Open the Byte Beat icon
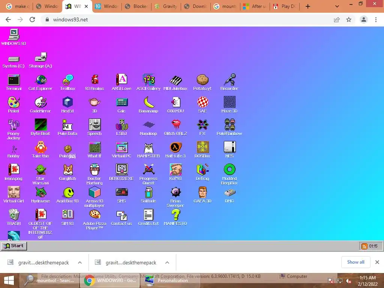The image size is (384, 288). click(x=40, y=127)
